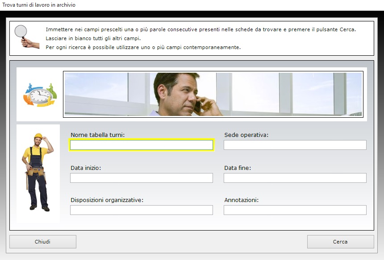The height and width of the screenshot is (260, 384).
Task: Click the worker in yellow helmet image
Action: [x=38, y=172]
